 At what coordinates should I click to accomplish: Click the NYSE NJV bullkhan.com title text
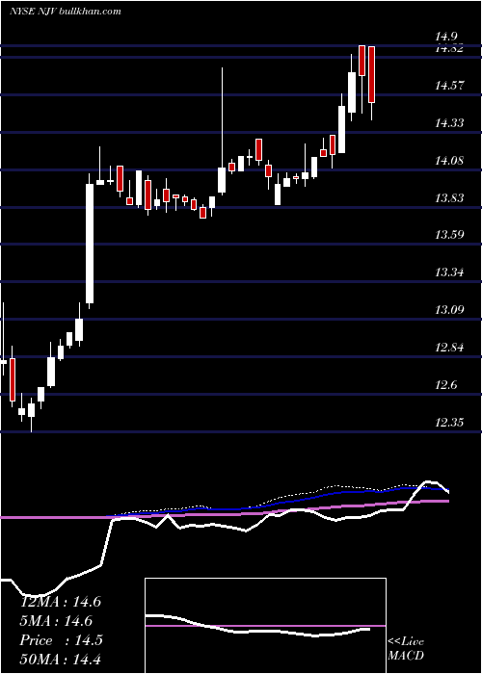pyautogui.click(x=65, y=12)
